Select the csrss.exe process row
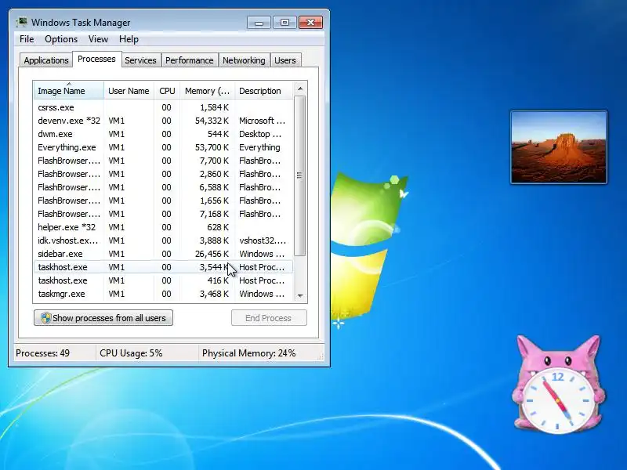627x470 pixels. coord(164,107)
